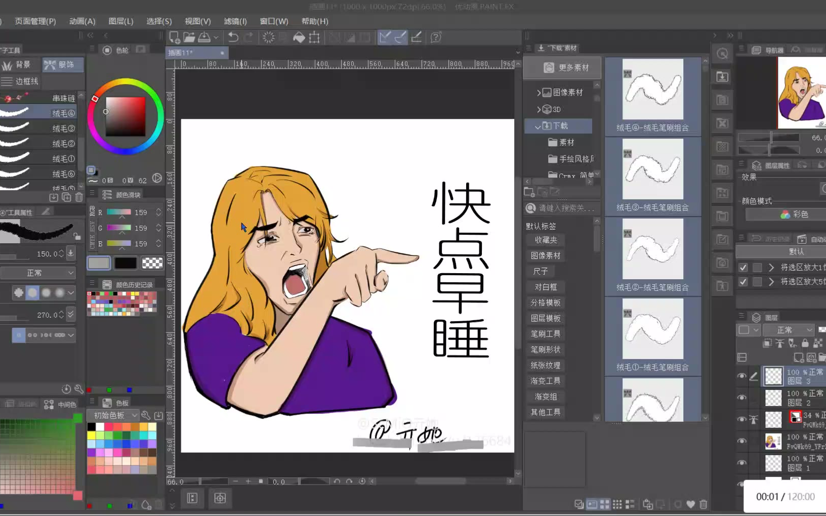
Task: Select the 绒毛③ brush material thumbnail
Action: pyautogui.click(x=652, y=169)
